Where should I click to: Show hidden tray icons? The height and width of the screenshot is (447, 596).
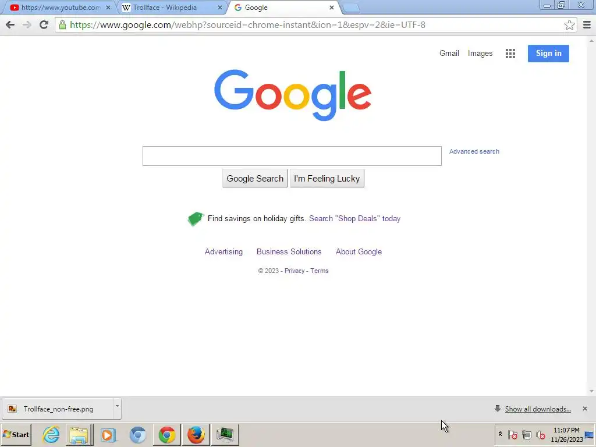(500, 434)
